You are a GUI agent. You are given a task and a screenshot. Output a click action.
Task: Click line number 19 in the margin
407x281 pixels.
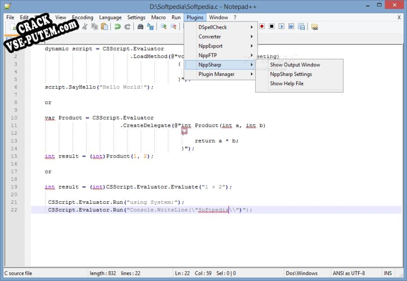[14, 187]
